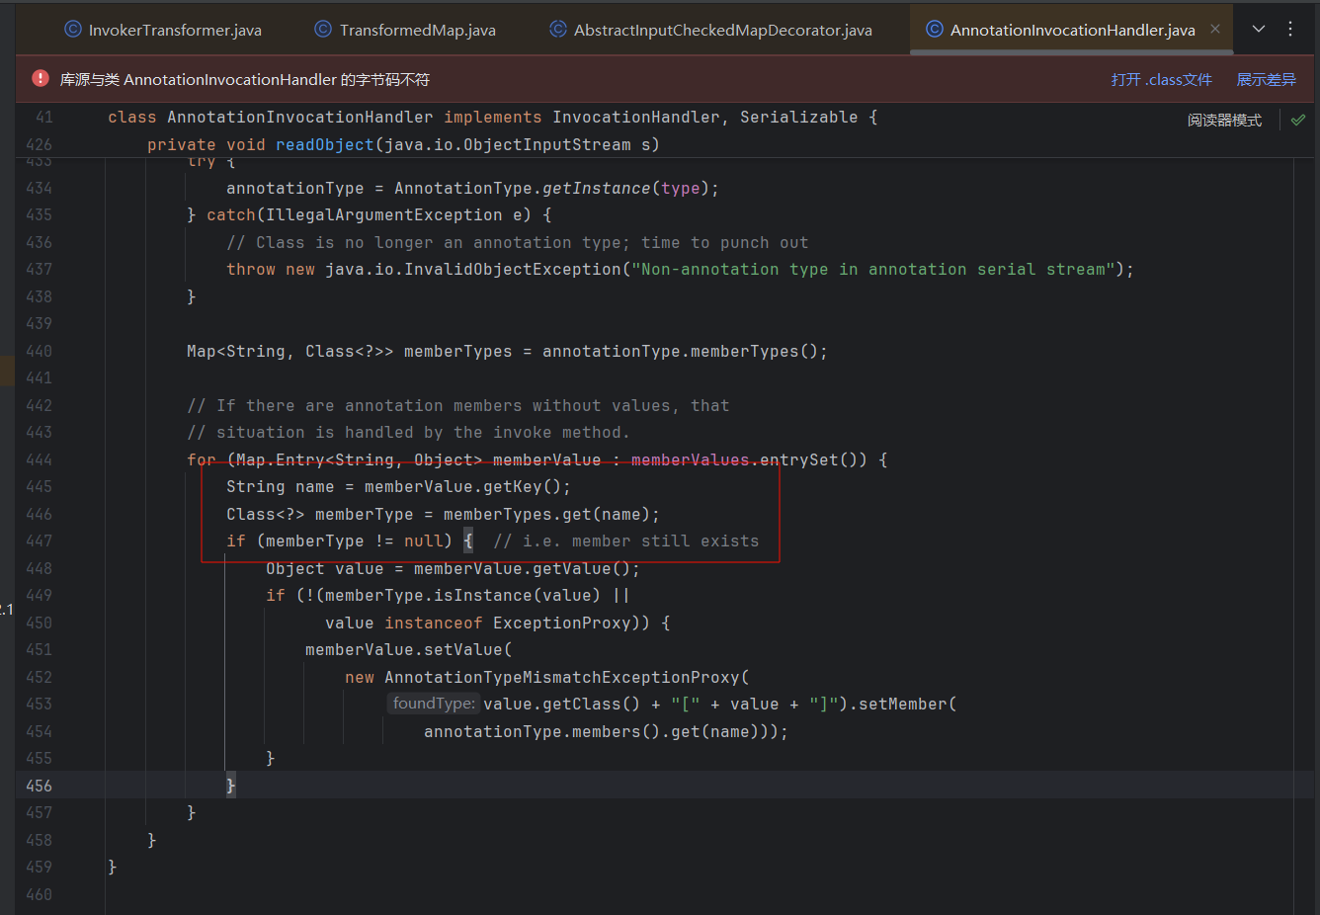The image size is (1320, 915).
Task: Click the class icon on AbstractInputCheckedMapDecorator.java tab
Action: (558, 30)
